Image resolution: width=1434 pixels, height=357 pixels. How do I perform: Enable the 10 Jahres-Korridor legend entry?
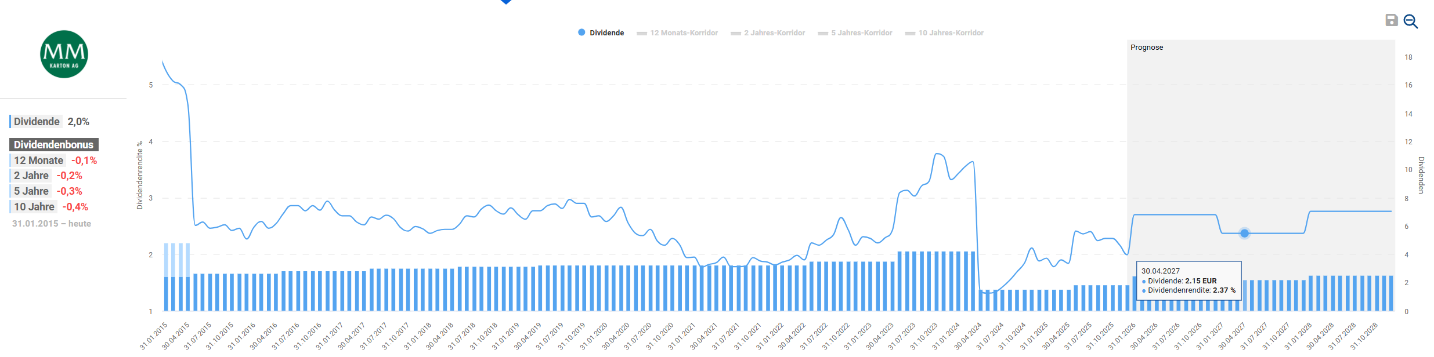click(944, 33)
